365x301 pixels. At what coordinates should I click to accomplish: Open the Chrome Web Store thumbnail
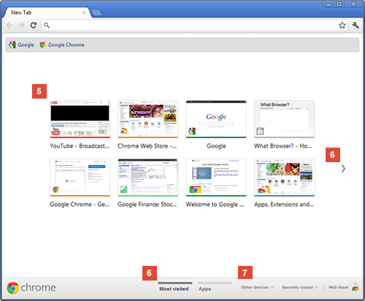click(148, 119)
